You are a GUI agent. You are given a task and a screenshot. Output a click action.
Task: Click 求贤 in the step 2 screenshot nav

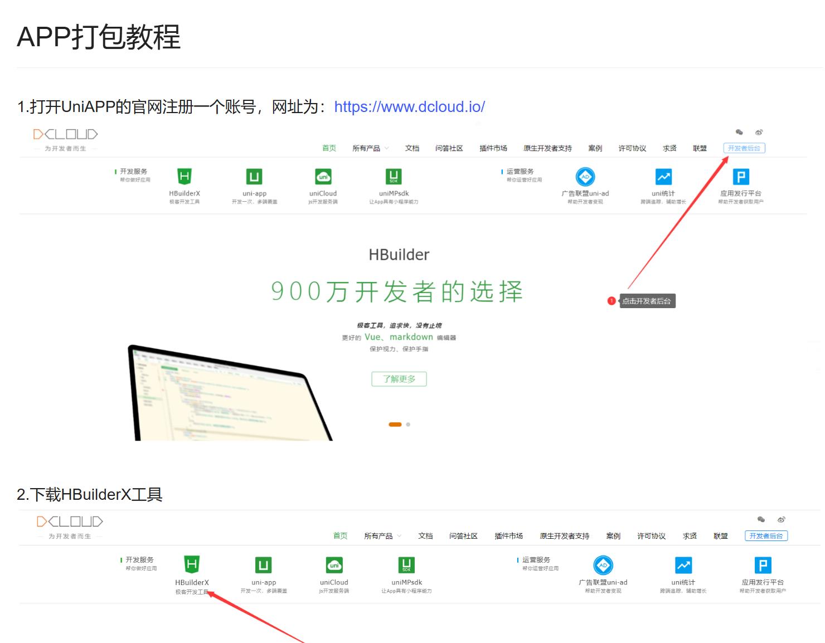pos(690,536)
